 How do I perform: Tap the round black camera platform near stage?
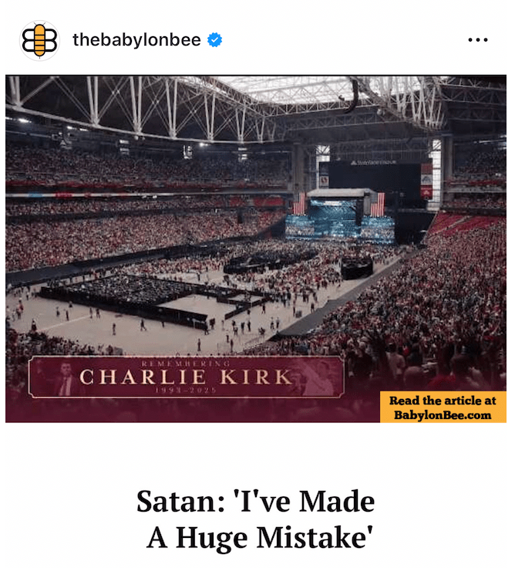coord(356,269)
